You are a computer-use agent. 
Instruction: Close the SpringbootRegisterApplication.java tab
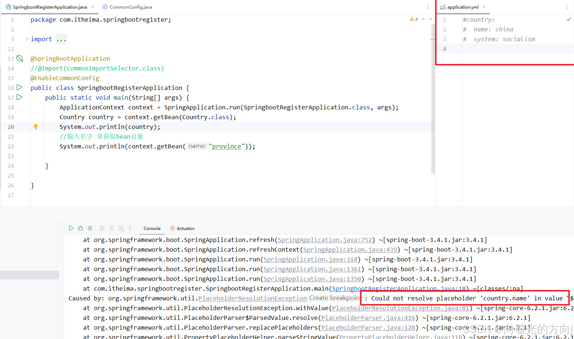92,7
